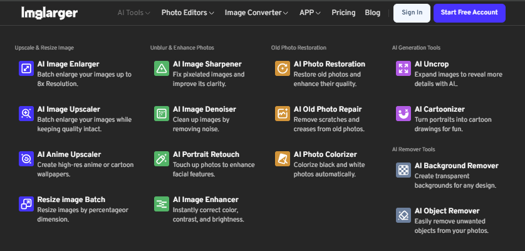Click the AI Photo Restoration icon

pos(283,68)
